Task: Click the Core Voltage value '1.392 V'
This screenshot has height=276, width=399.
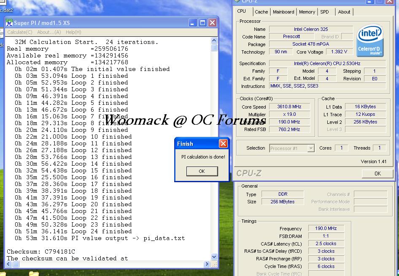Action: [x=339, y=52]
